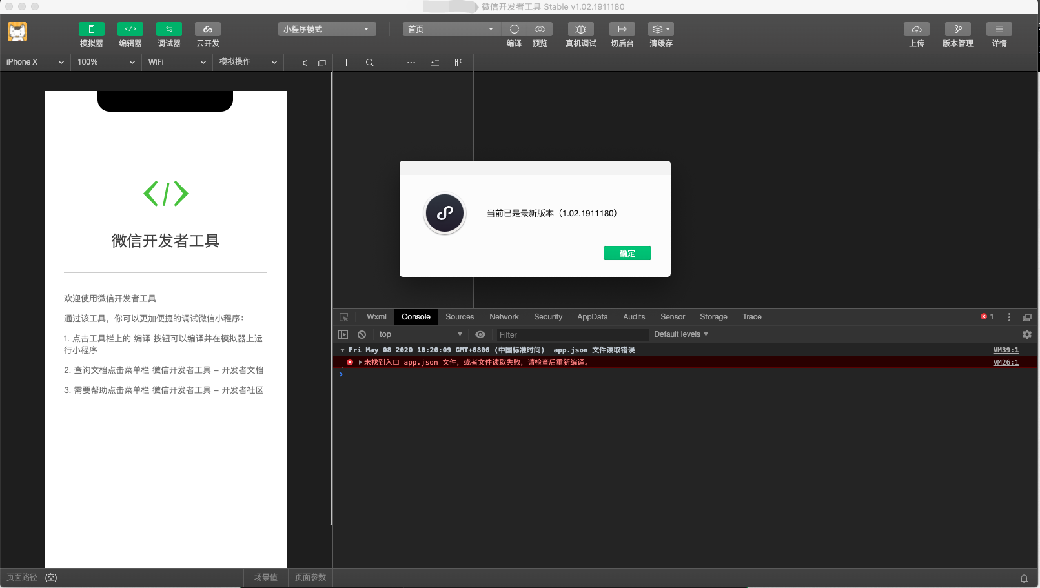Click the red error count indicator
1040x588 pixels.
987,317
